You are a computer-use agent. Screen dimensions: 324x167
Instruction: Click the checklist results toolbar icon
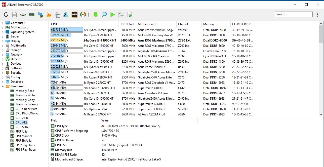point(121,15)
